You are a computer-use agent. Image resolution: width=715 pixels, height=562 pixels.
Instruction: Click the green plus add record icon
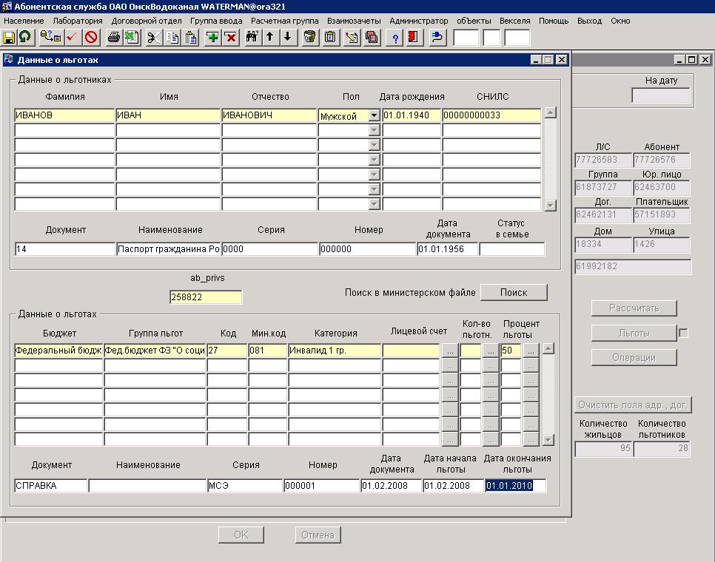(x=212, y=37)
